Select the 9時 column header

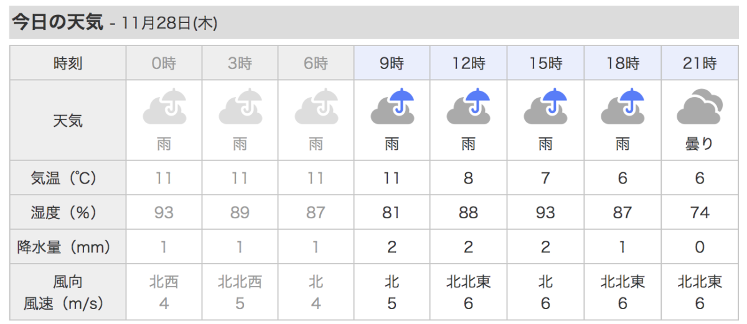pyautogui.click(x=392, y=63)
